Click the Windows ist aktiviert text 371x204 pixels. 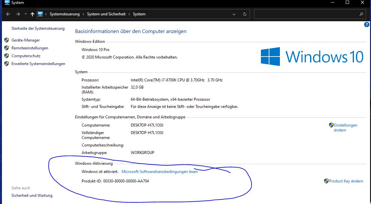pyautogui.click(x=100, y=172)
